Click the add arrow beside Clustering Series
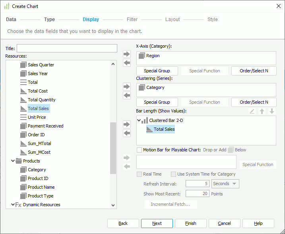 pos(127,87)
